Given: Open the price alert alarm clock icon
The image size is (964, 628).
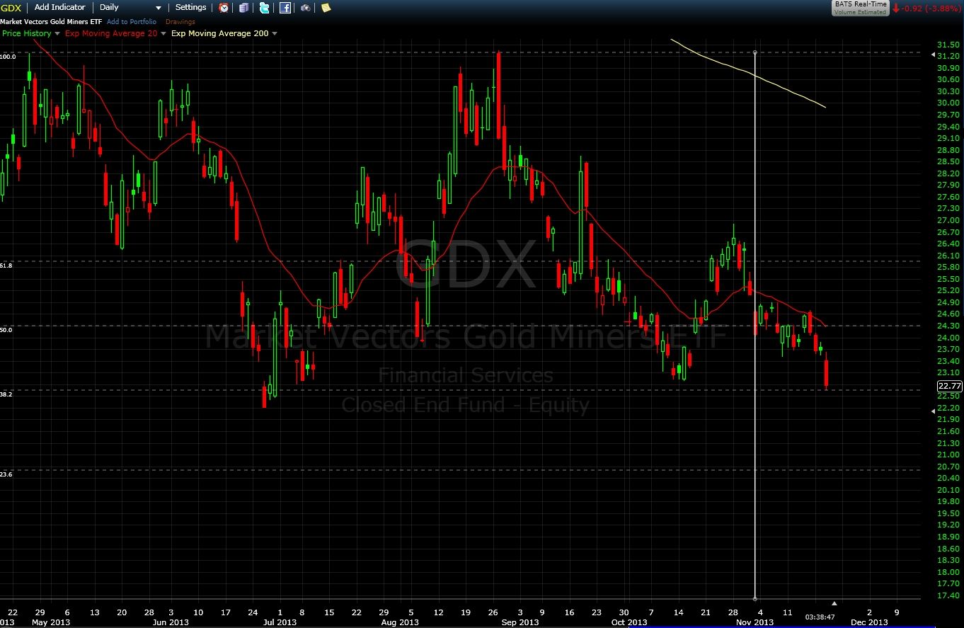Looking at the screenshot, I should pyautogui.click(x=224, y=8).
